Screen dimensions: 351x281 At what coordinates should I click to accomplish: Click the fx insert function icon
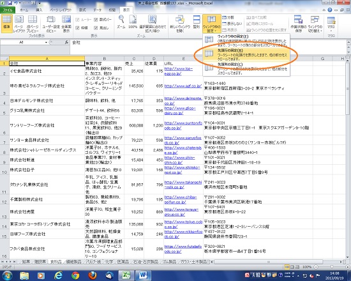click(x=66, y=42)
